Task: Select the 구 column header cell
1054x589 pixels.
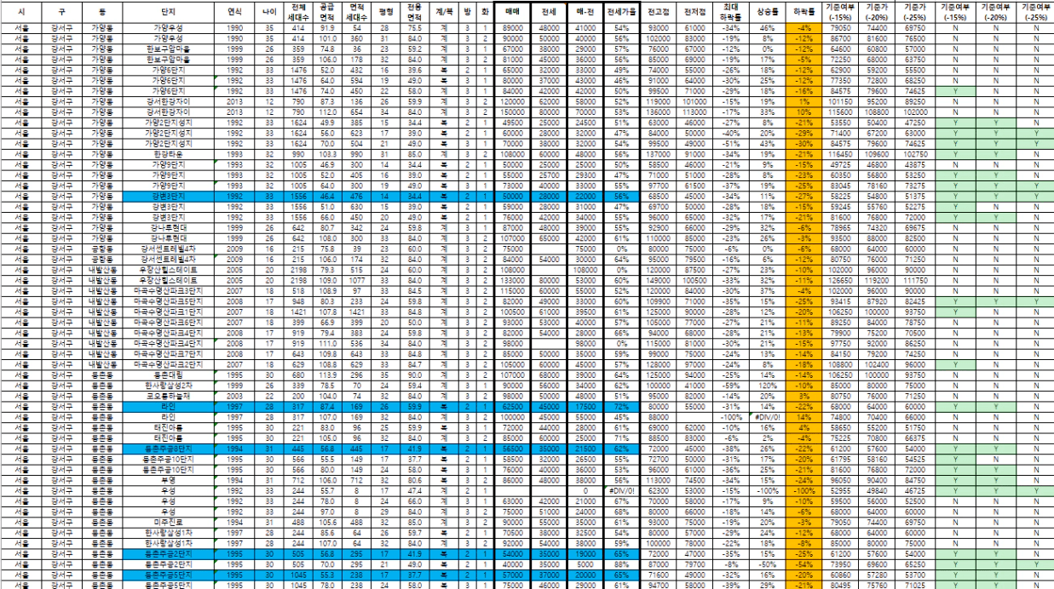Action: [x=60, y=13]
